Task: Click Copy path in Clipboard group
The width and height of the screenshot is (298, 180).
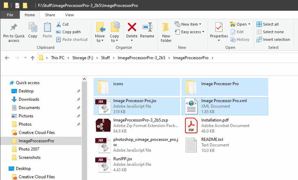Action: [68, 32]
